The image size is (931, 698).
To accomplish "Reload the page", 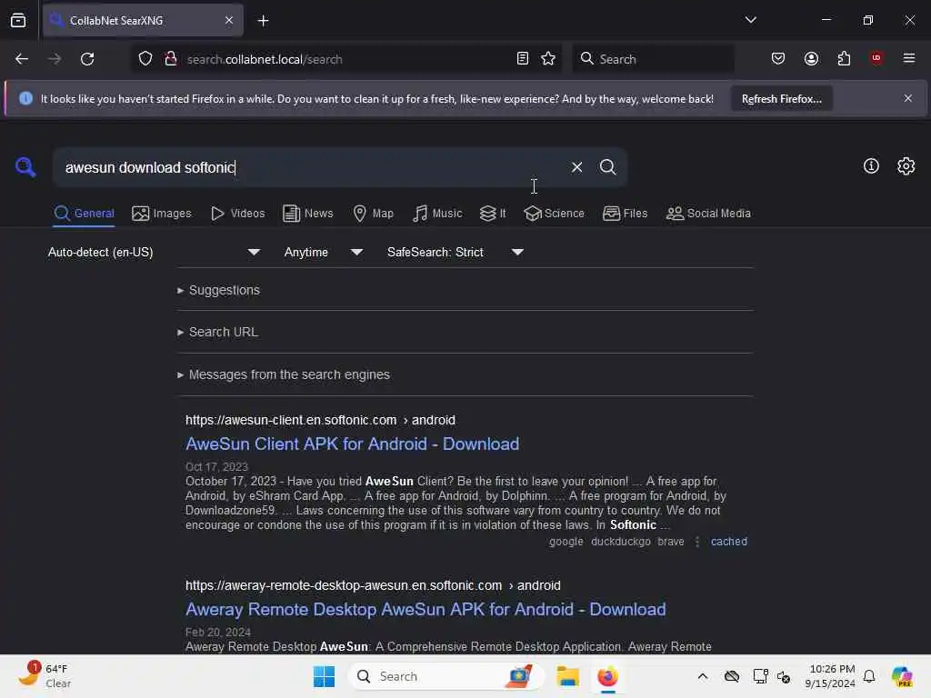I will pyautogui.click(x=87, y=59).
